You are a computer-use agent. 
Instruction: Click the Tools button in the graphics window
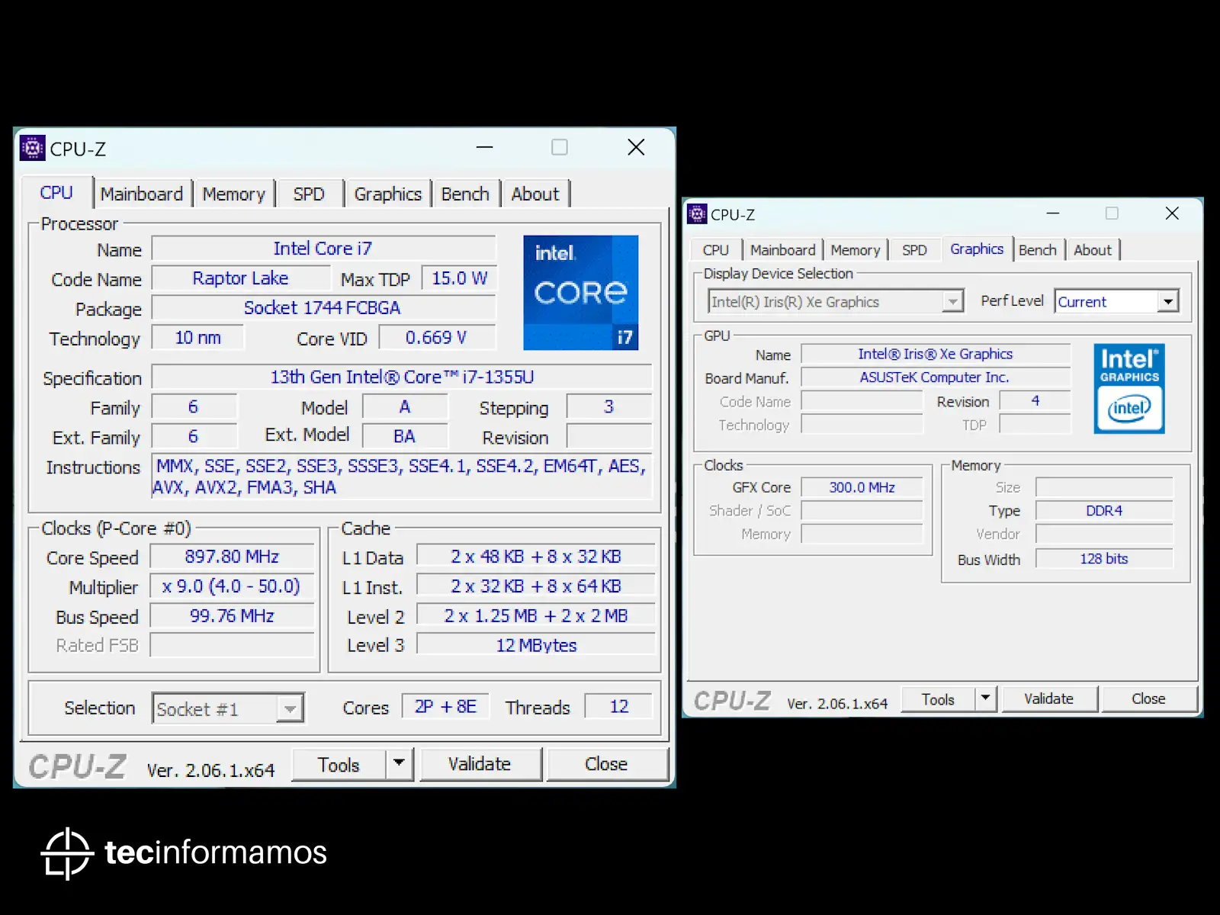pos(938,698)
